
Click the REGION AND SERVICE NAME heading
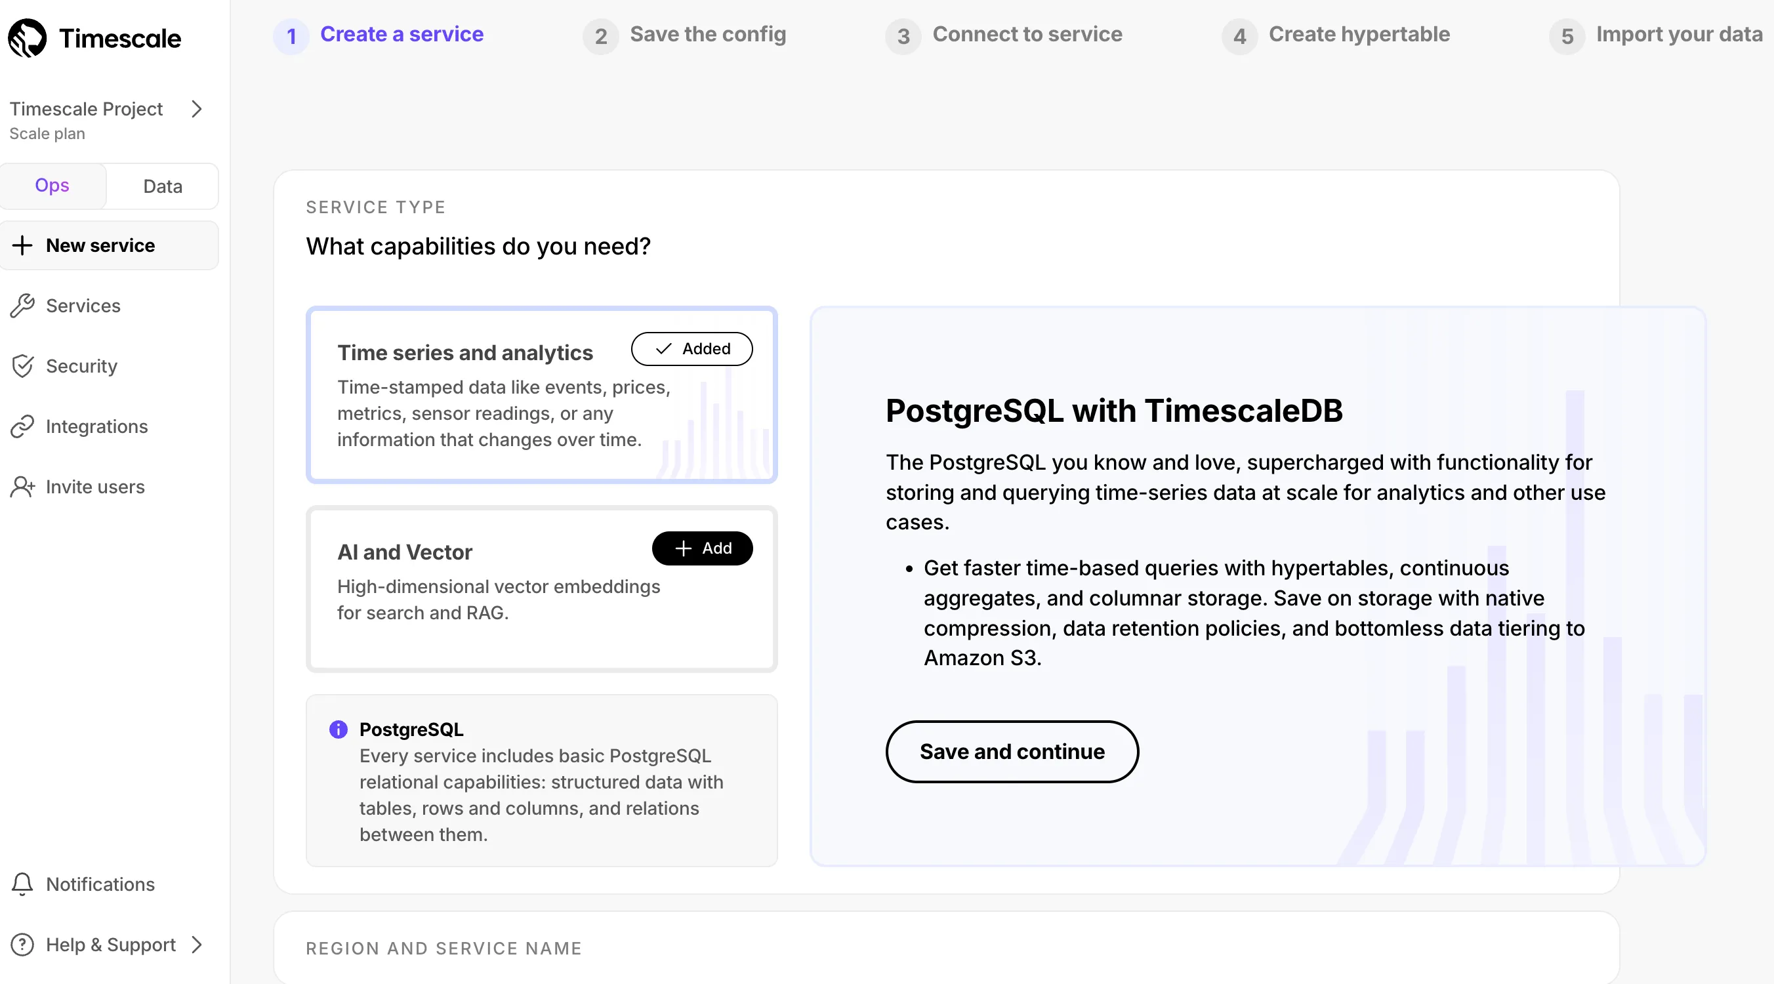[x=443, y=948]
